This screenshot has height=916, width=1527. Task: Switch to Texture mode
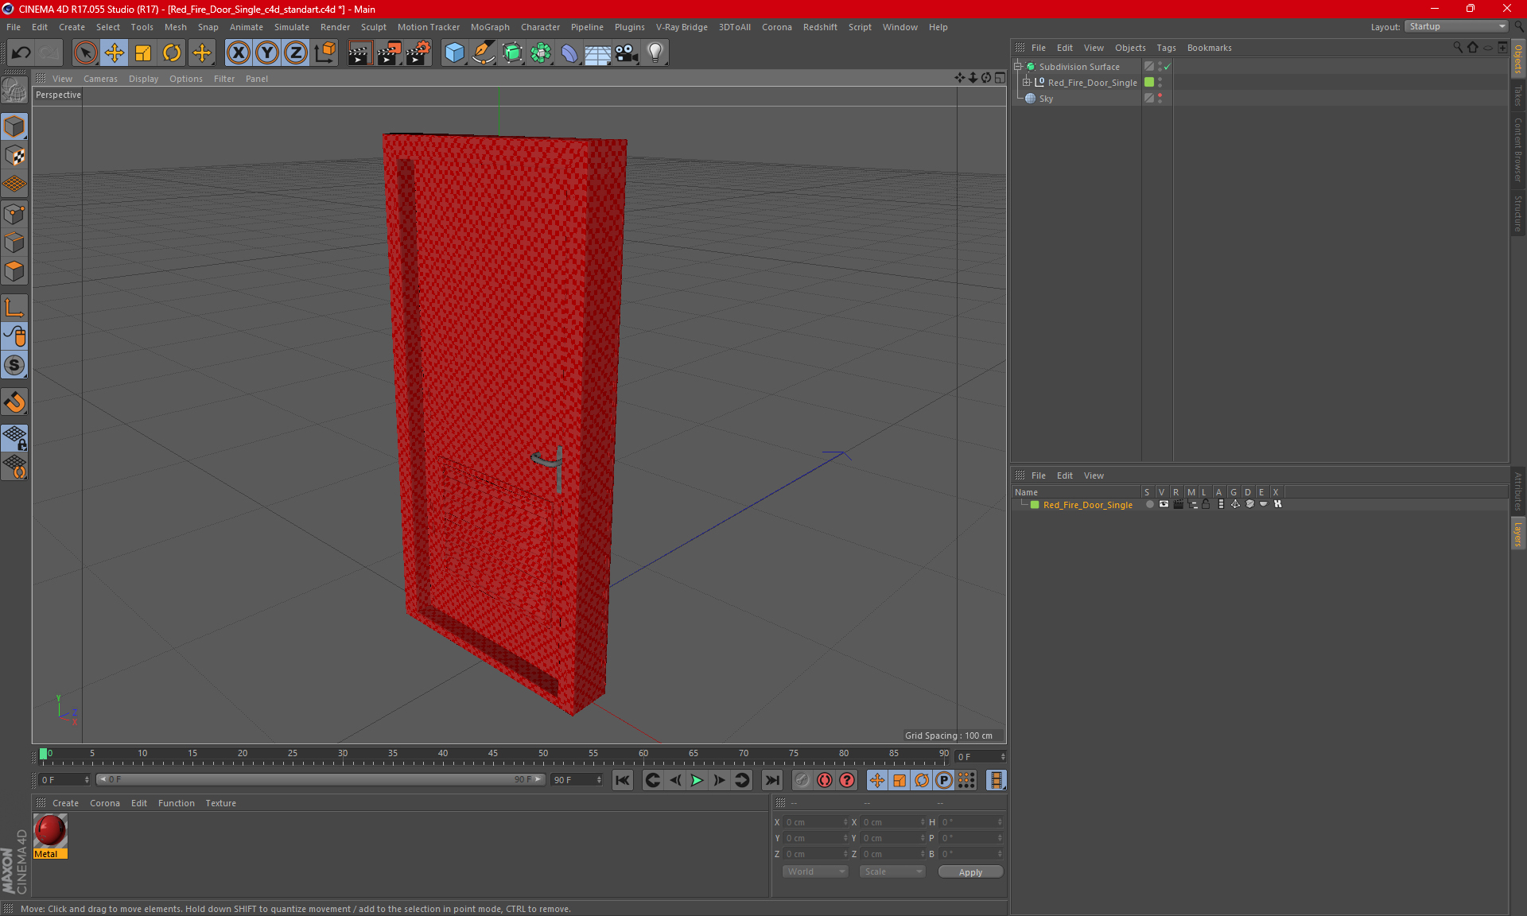15,156
